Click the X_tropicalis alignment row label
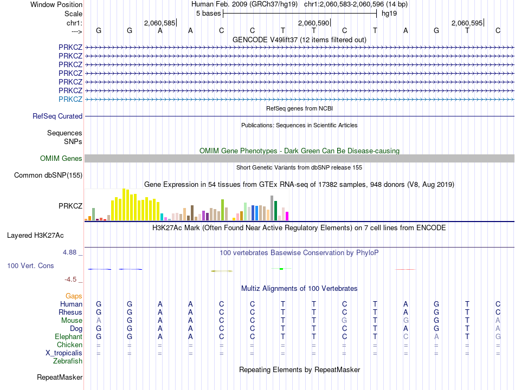Viewport: 515px width, 390px height. 64,353
